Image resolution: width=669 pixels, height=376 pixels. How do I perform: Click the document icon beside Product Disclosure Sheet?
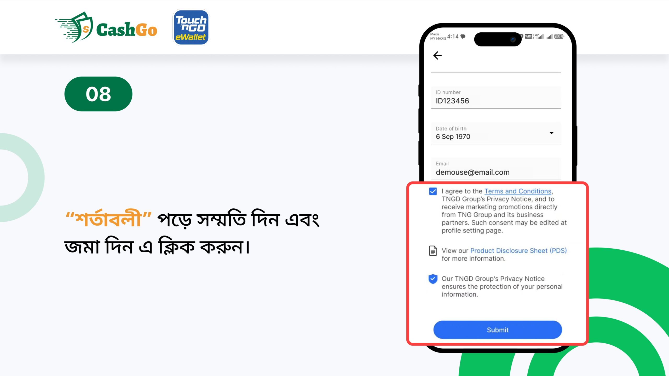(433, 251)
